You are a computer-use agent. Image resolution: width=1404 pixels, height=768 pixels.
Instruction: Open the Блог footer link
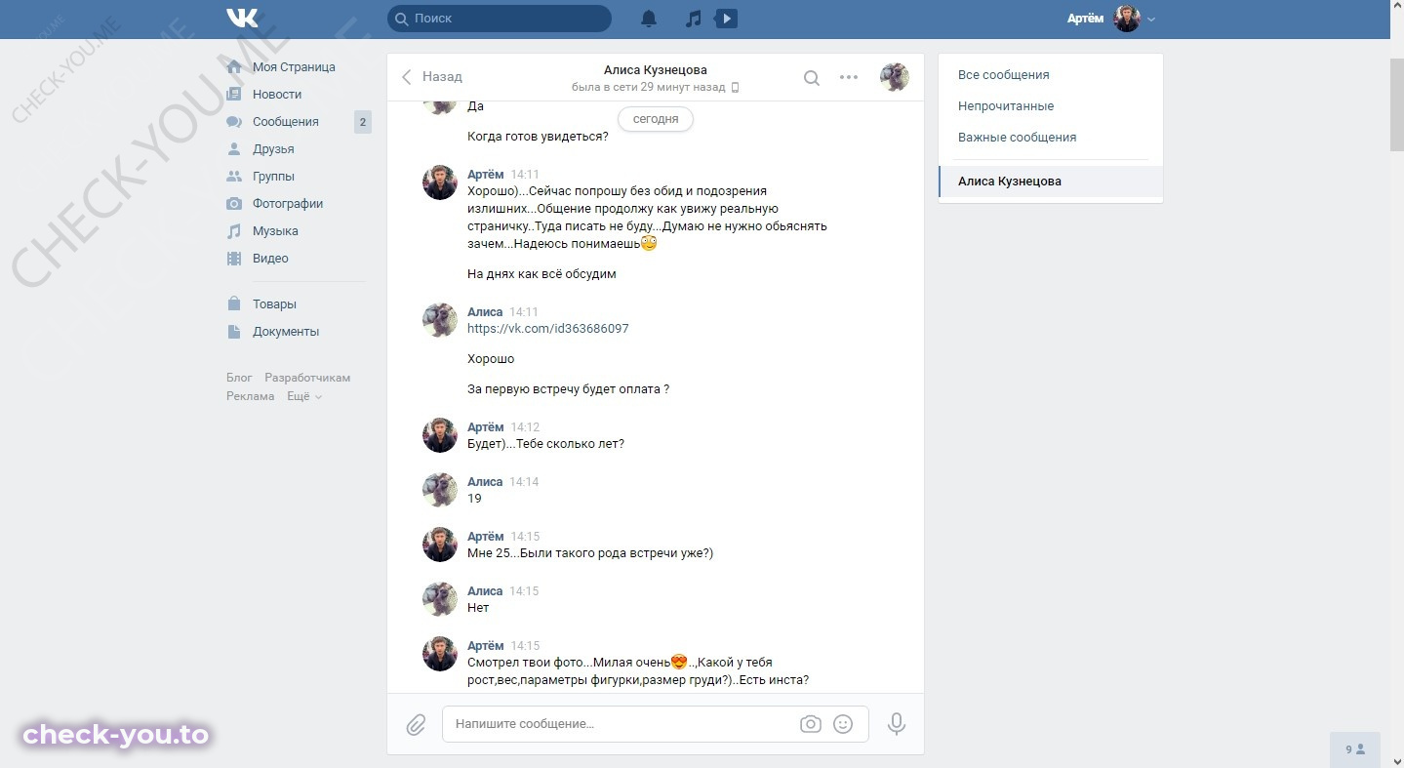coord(239,378)
